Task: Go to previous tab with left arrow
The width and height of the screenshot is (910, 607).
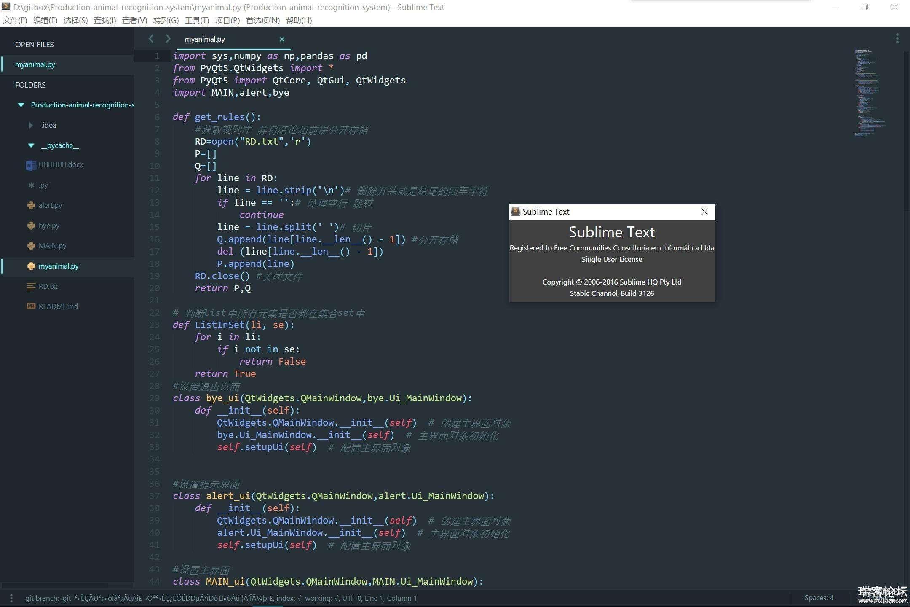Action: (x=151, y=39)
